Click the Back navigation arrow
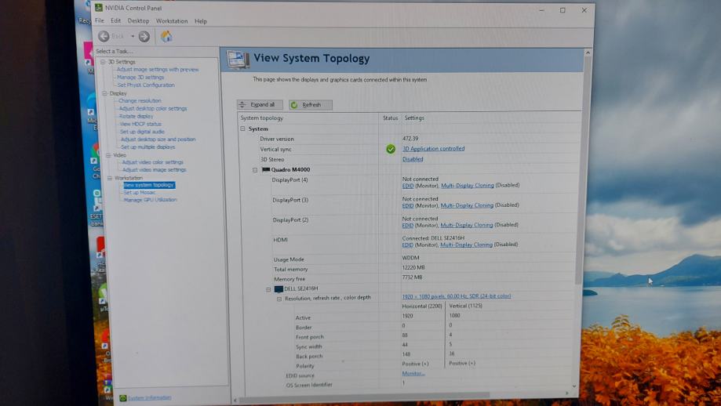Screen dimensions: 721x406 click(104, 36)
